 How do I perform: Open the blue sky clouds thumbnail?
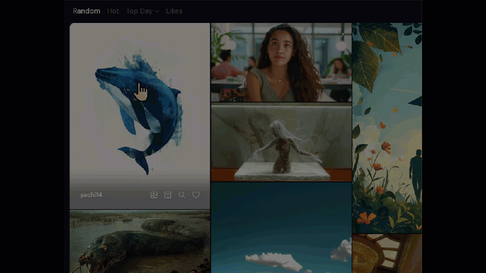282,228
